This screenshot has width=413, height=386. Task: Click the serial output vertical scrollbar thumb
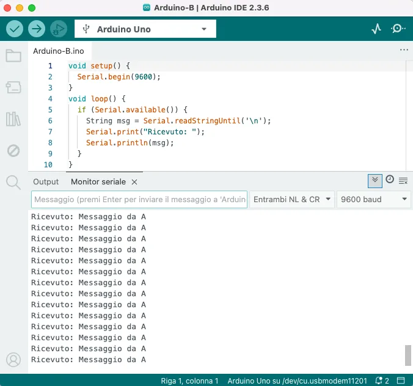pyautogui.click(x=408, y=355)
